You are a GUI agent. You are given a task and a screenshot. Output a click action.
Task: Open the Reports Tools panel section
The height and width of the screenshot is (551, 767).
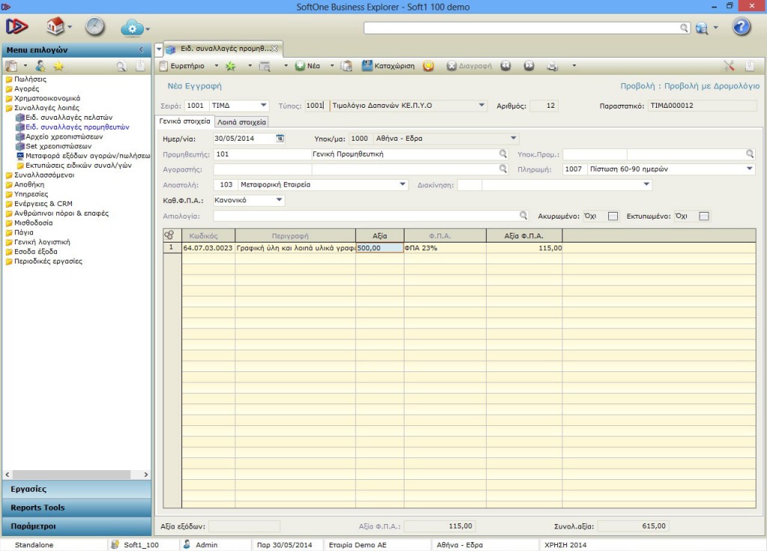coord(77,508)
